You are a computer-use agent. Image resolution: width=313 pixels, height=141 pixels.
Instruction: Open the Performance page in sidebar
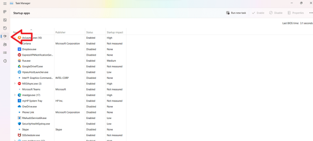pos(5,20)
